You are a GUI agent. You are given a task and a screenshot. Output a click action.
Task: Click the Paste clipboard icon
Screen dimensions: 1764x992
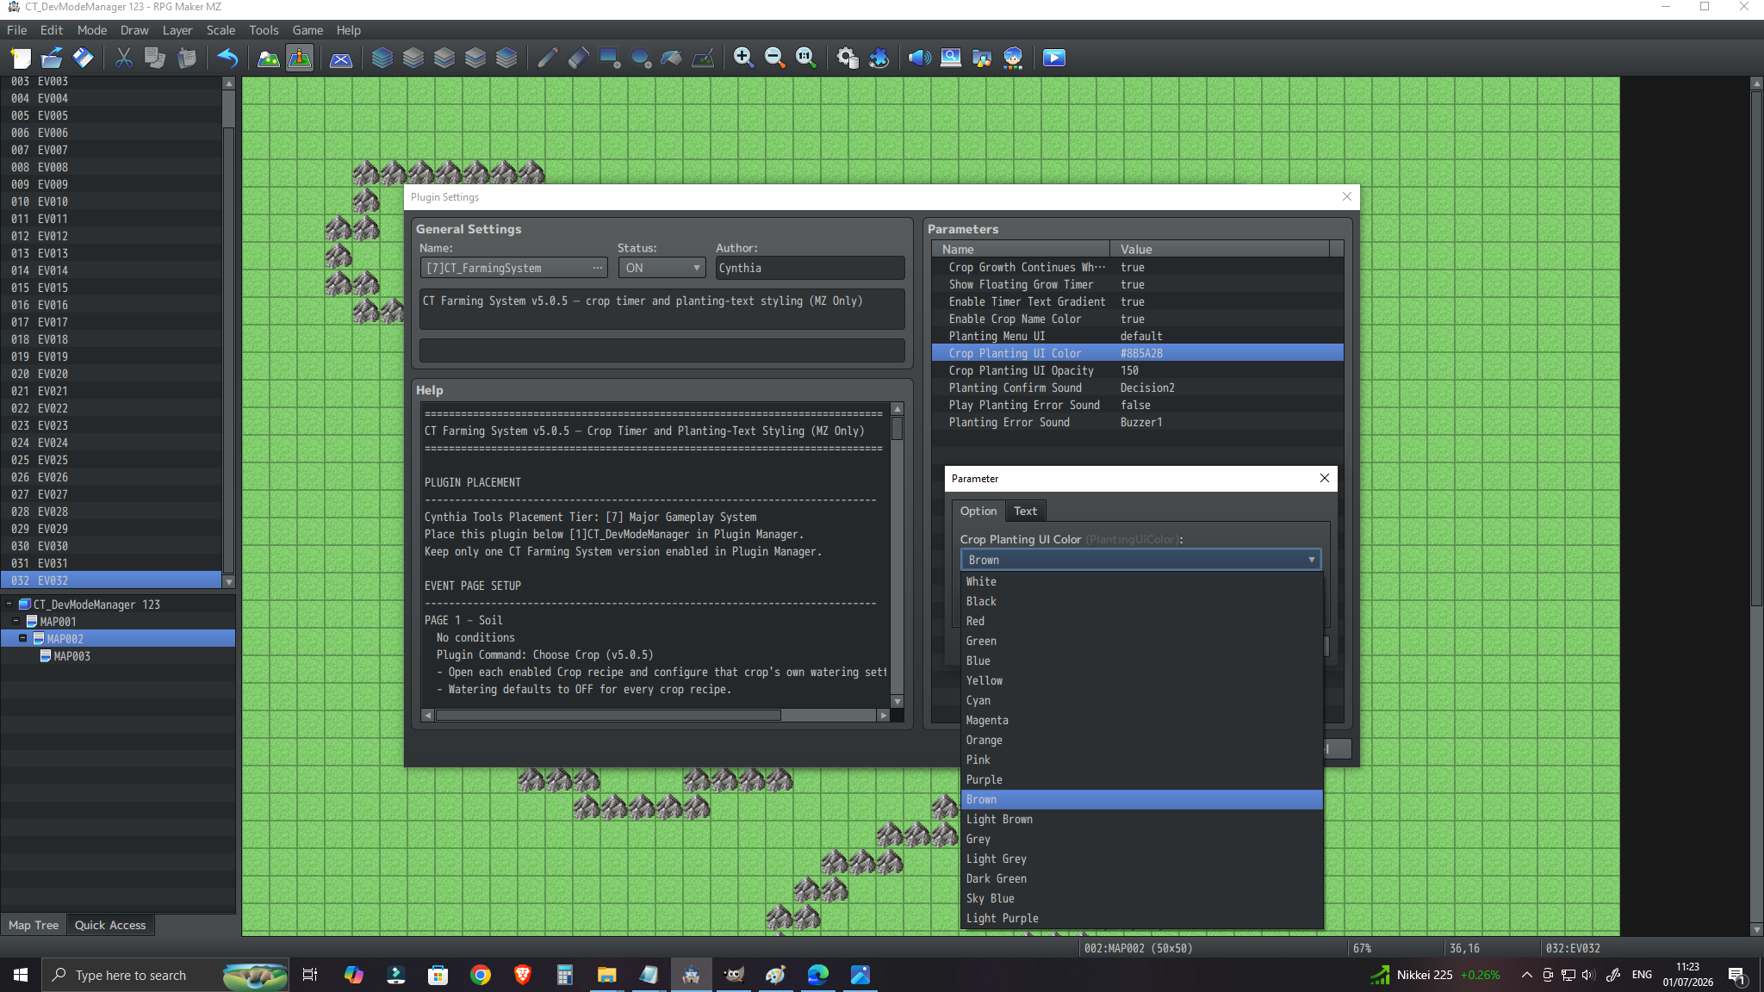point(186,58)
